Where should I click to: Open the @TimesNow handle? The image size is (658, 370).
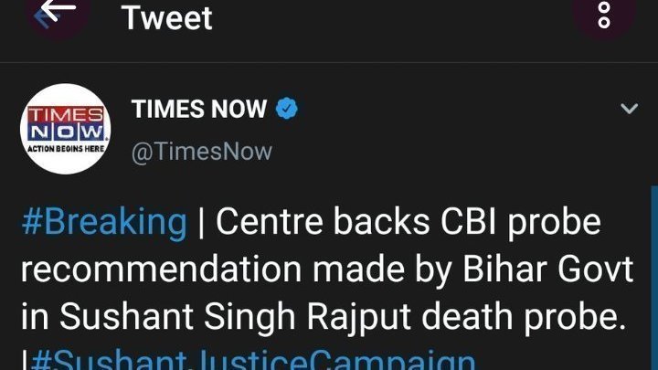[202, 151]
